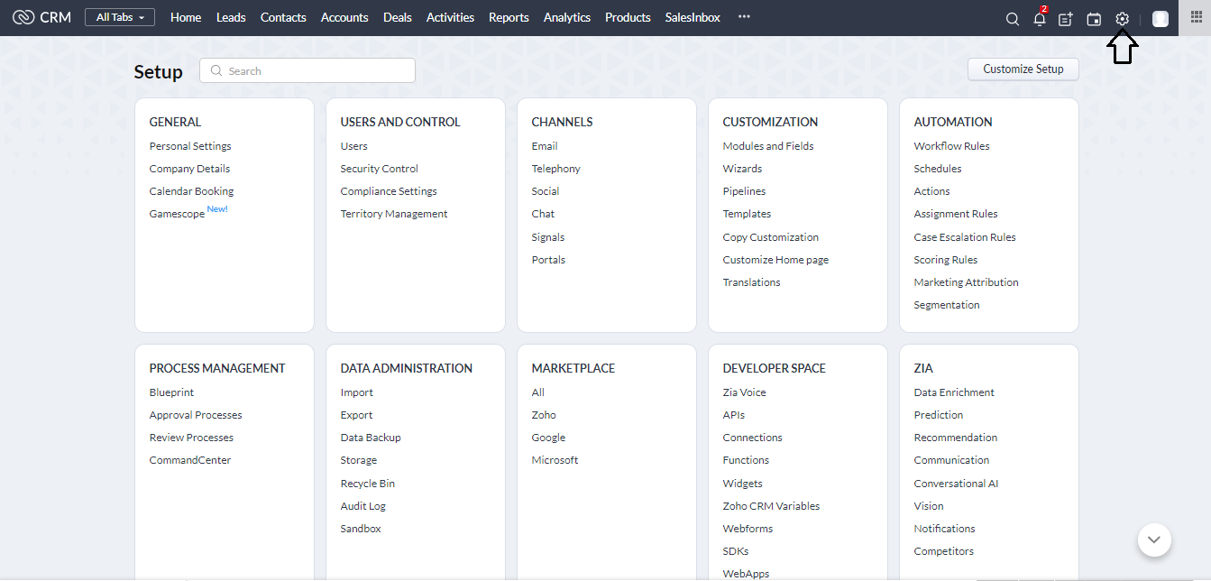The image size is (1211, 581).
Task: Open Modules and Fields link
Action: [768, 146]
